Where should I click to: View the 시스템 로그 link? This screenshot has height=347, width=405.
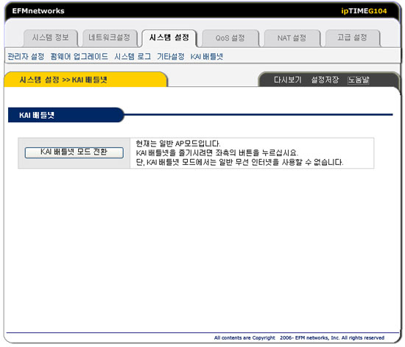[133, 56]
